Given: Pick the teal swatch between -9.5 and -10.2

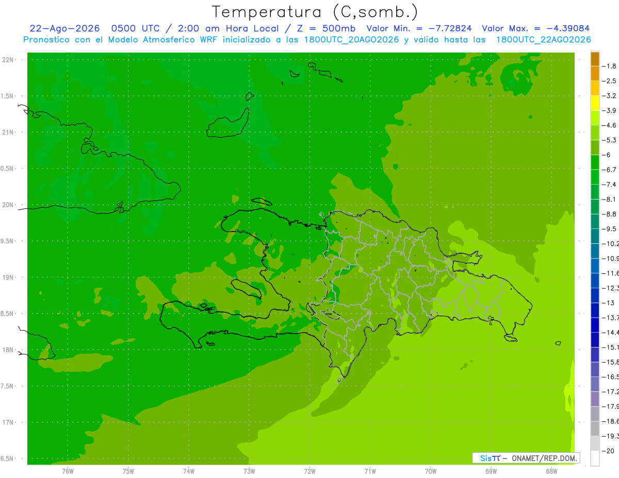Looking at the screenshot, I should click(595, 237).
